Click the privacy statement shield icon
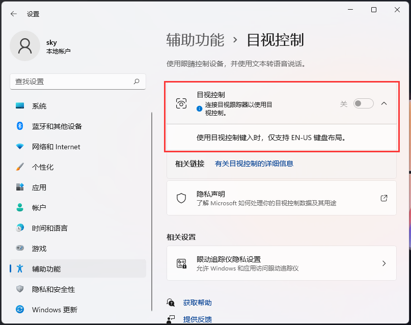Image resolution: width=411 pixels, height=325 pixels. pos(181,198)
